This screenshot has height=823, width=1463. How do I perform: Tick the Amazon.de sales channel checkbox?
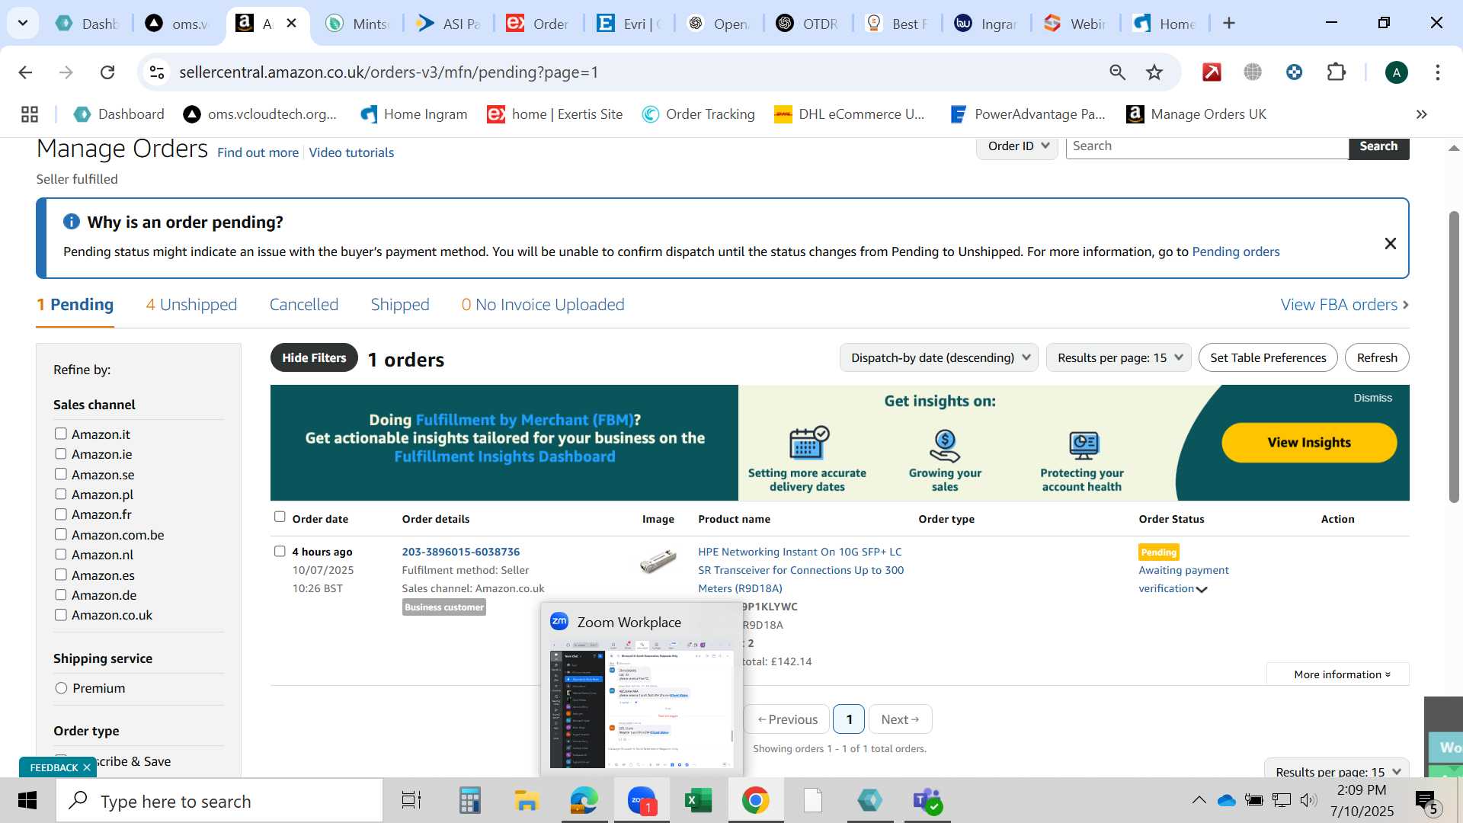[x=60, y=594]
